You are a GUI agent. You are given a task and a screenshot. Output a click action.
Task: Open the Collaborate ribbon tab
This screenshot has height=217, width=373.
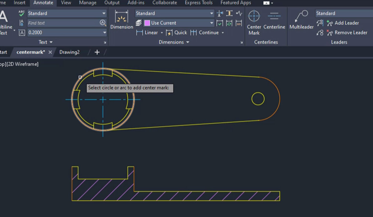point(165,3)
